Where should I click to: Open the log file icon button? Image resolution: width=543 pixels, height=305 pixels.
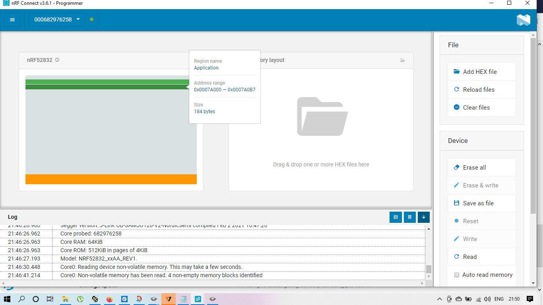(396, 217)
